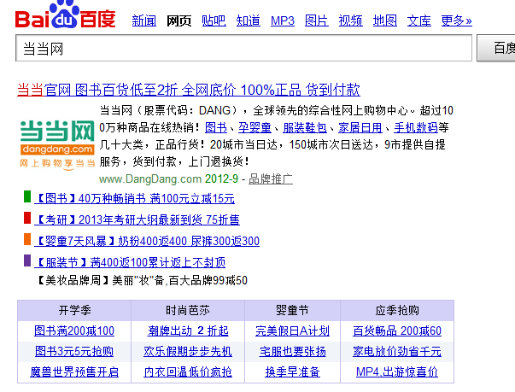The height and width of the screenshot is (392, 515).
Task: Expand the 更多» navigation menu
Action: point(457,20)
